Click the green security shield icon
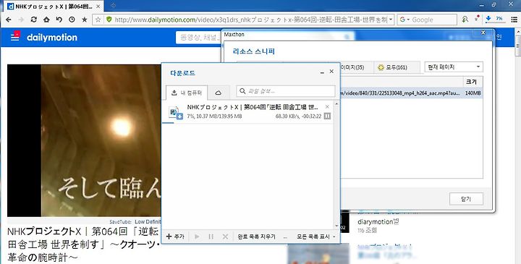 109,20
